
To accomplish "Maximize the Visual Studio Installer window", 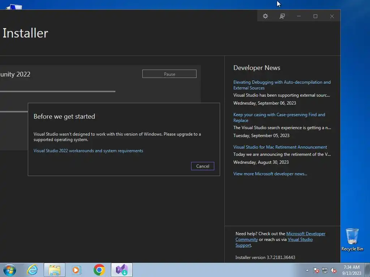I will tap(315, 16).
